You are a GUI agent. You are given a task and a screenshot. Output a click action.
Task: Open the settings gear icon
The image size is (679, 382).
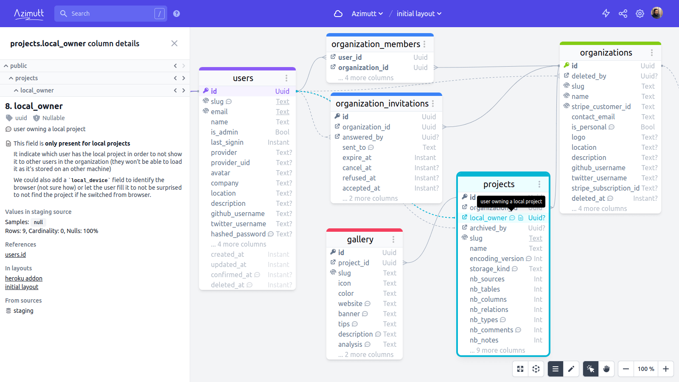pos(640,13)
